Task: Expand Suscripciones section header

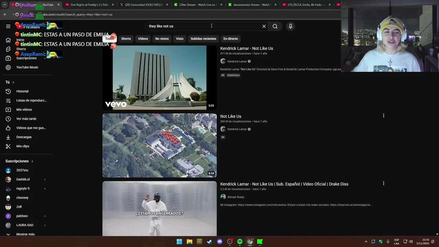Action: click(x=19, y=161)
